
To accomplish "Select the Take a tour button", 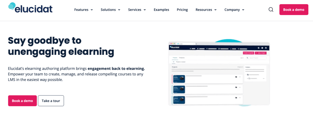I will [51, 101].
